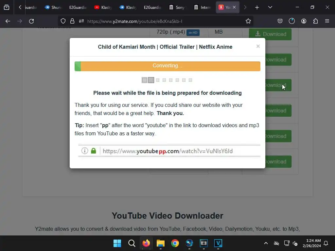Viewport: 335px width, 251px height.
Task: Open the cloud sync tray icon
Action: (x=276, y=243)
